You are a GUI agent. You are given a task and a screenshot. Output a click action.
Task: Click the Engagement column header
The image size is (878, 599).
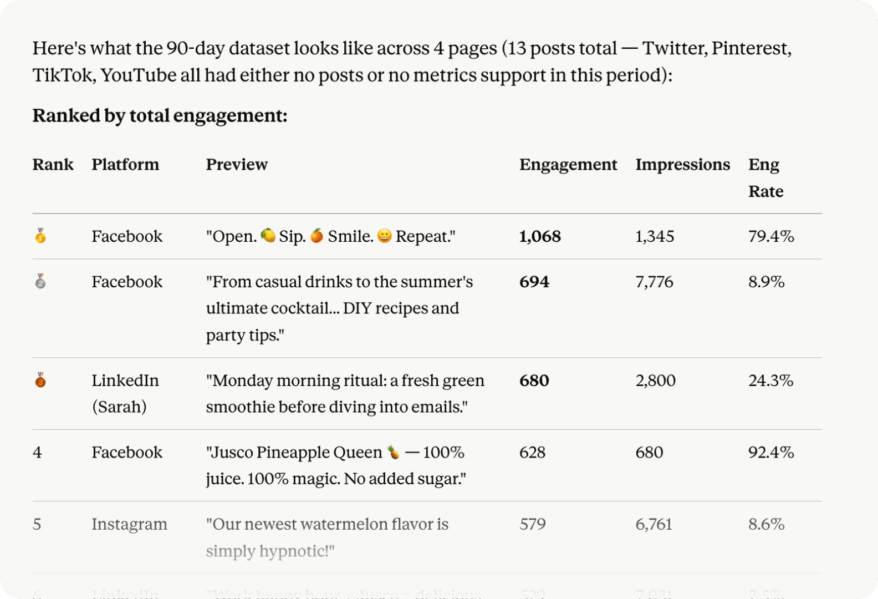point(568,165)
